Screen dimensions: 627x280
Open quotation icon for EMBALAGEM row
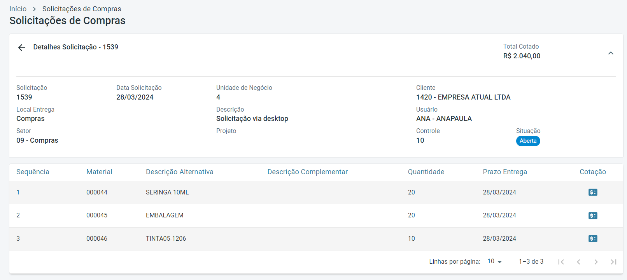coord(593,215)
